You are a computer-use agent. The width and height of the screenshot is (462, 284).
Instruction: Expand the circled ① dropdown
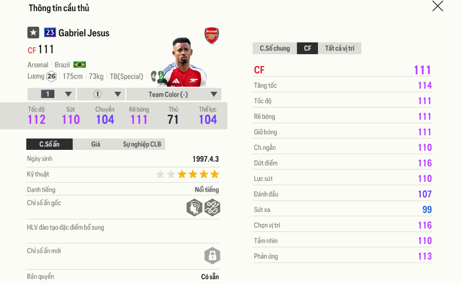tap(100, 94)
